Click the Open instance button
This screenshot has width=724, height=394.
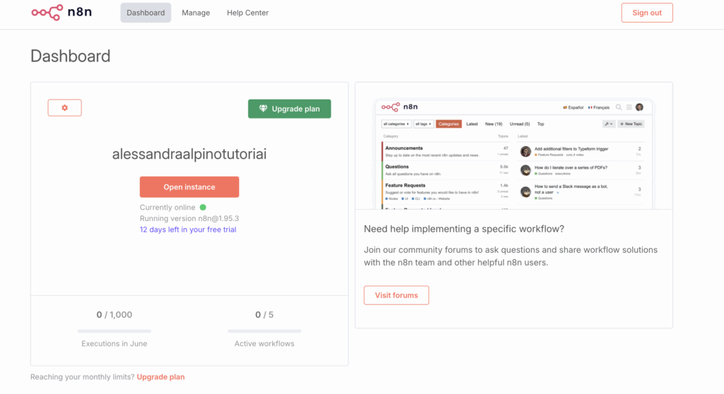(189, 187)
